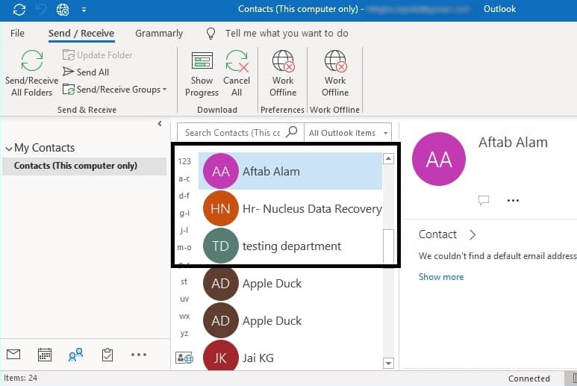The width and height of the screenshot is (577, 386).
Task: Click the TD avatar circle
Action: [x=221, y=246]
